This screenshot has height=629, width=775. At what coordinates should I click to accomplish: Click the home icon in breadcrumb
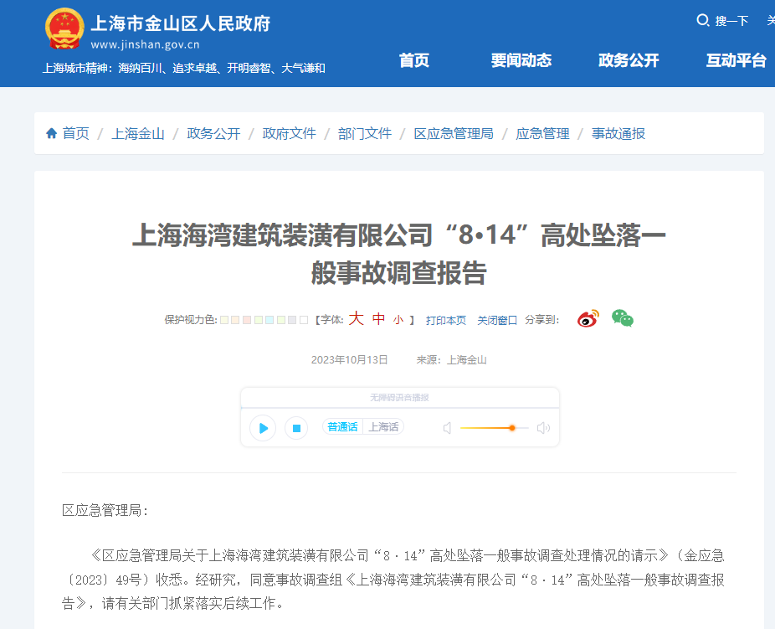(51, 133)
